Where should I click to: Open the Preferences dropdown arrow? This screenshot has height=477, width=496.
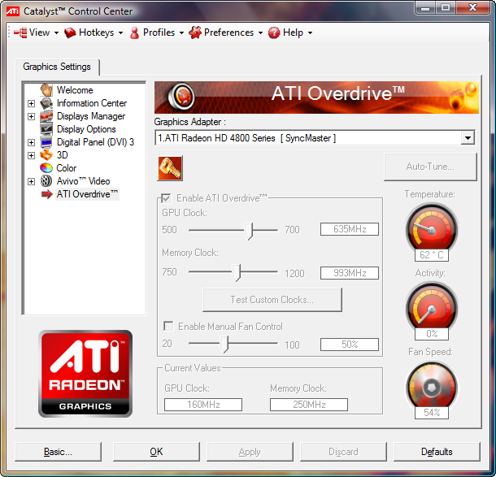point(260,33)
